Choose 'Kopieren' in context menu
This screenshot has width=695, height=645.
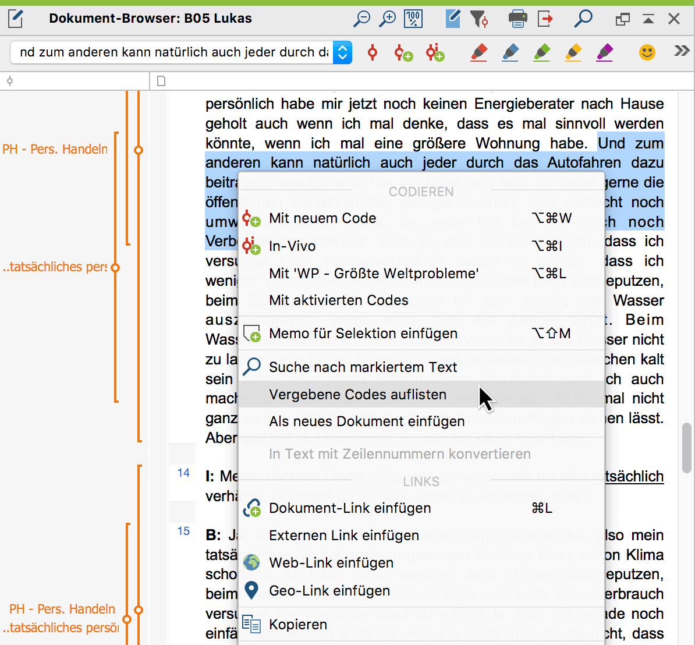(421, 624)
